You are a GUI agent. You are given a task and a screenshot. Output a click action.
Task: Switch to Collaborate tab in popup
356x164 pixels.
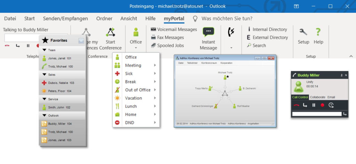point(317,97)
